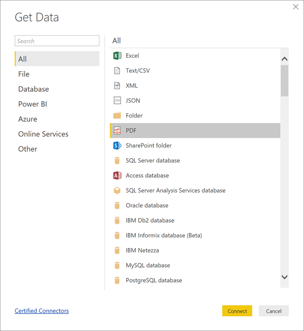Click the connector list scrollbar thumb

pyautogui.click(x=285, y=81)
